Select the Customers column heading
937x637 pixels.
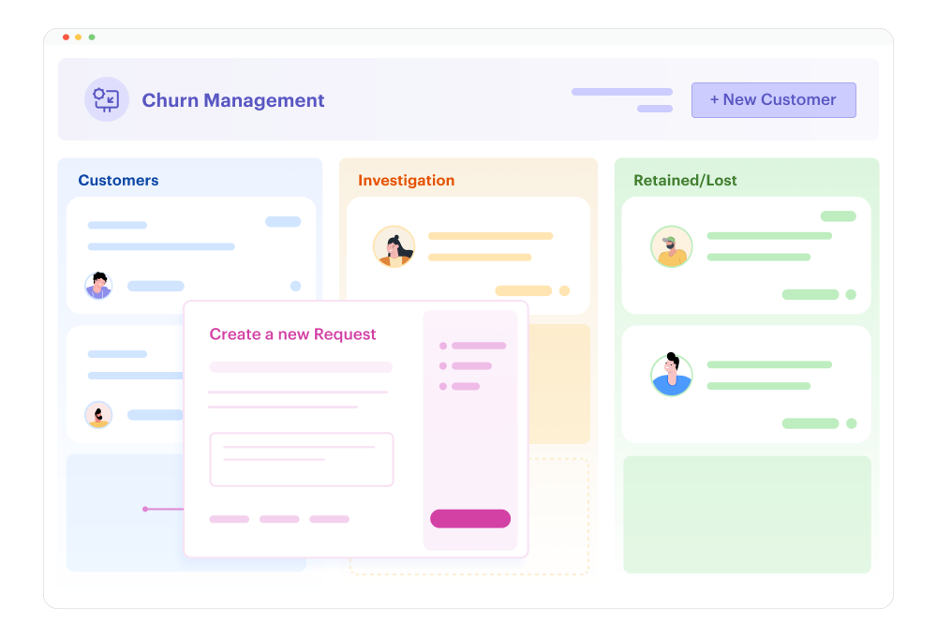118,180
